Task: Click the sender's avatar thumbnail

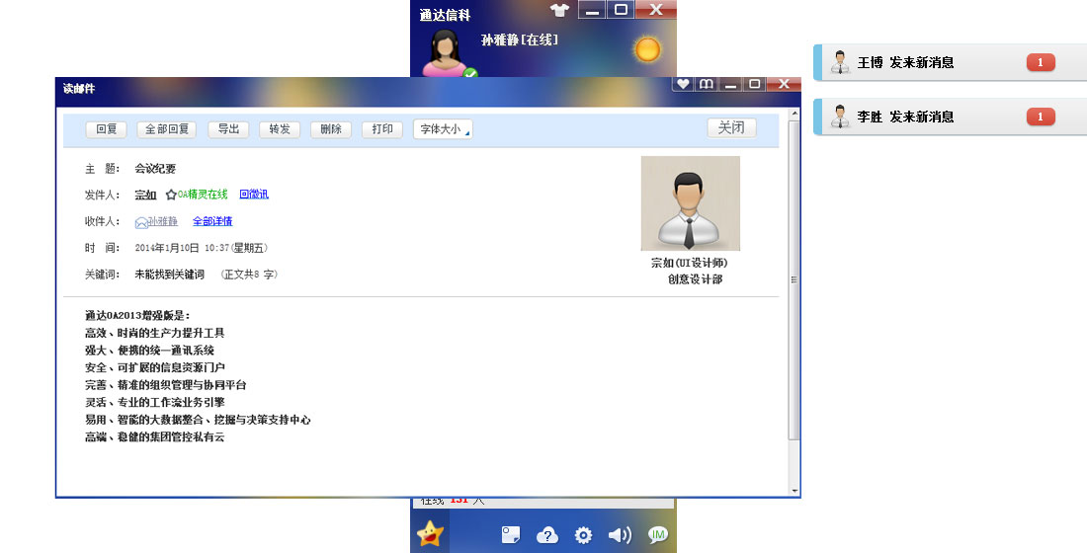Action: click(690, 203)
